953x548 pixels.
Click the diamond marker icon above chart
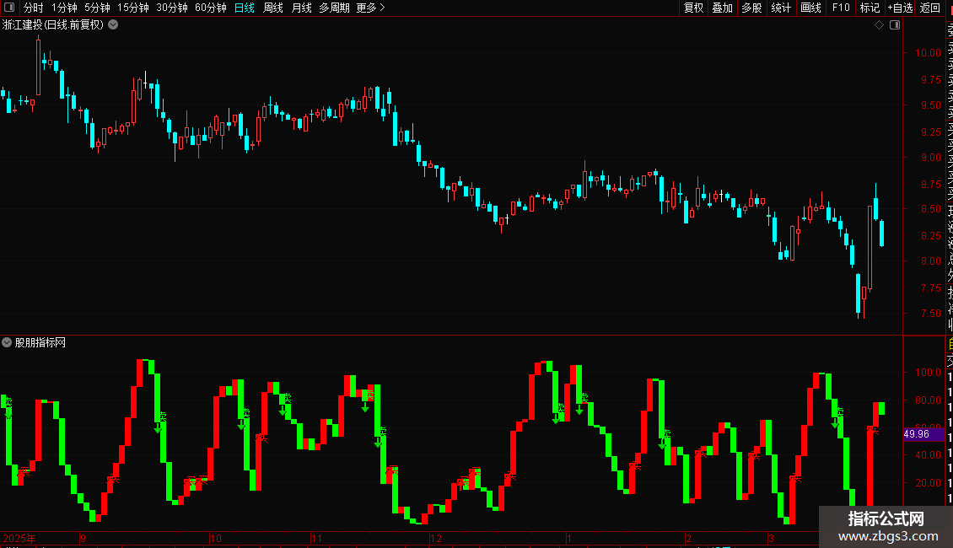pyautogui.click(x=879, y=25)
